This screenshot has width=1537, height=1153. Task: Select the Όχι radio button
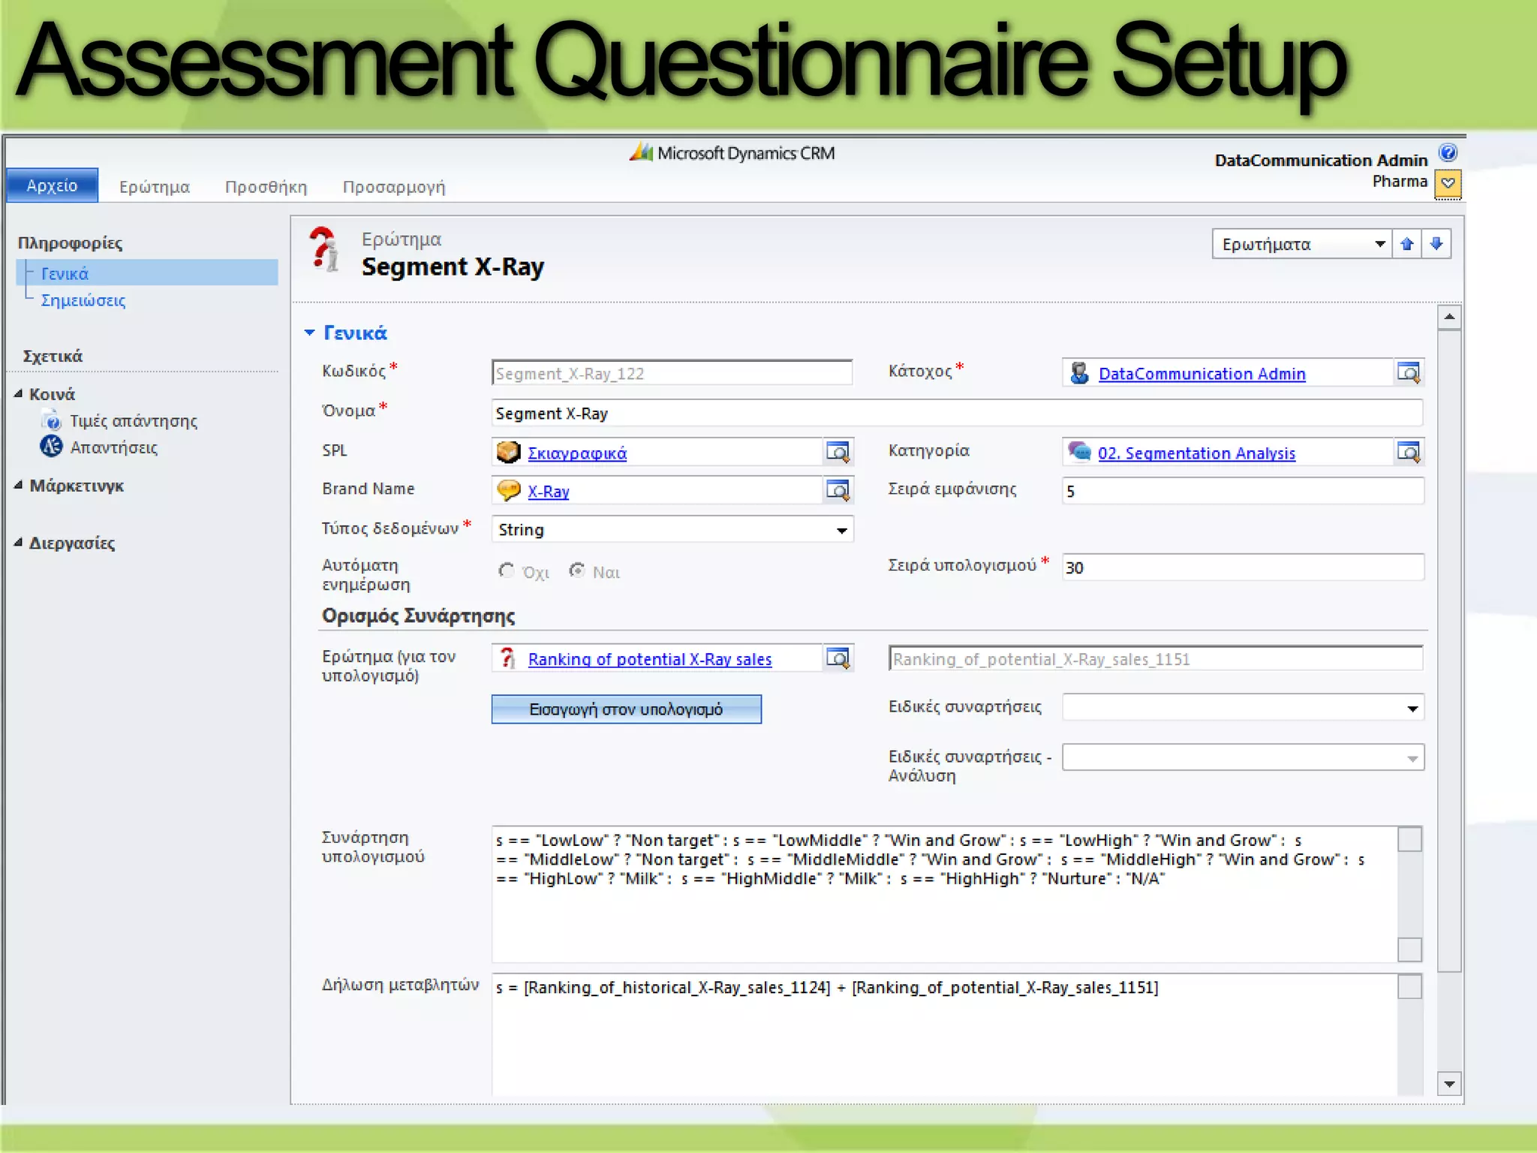click(507, 571)
